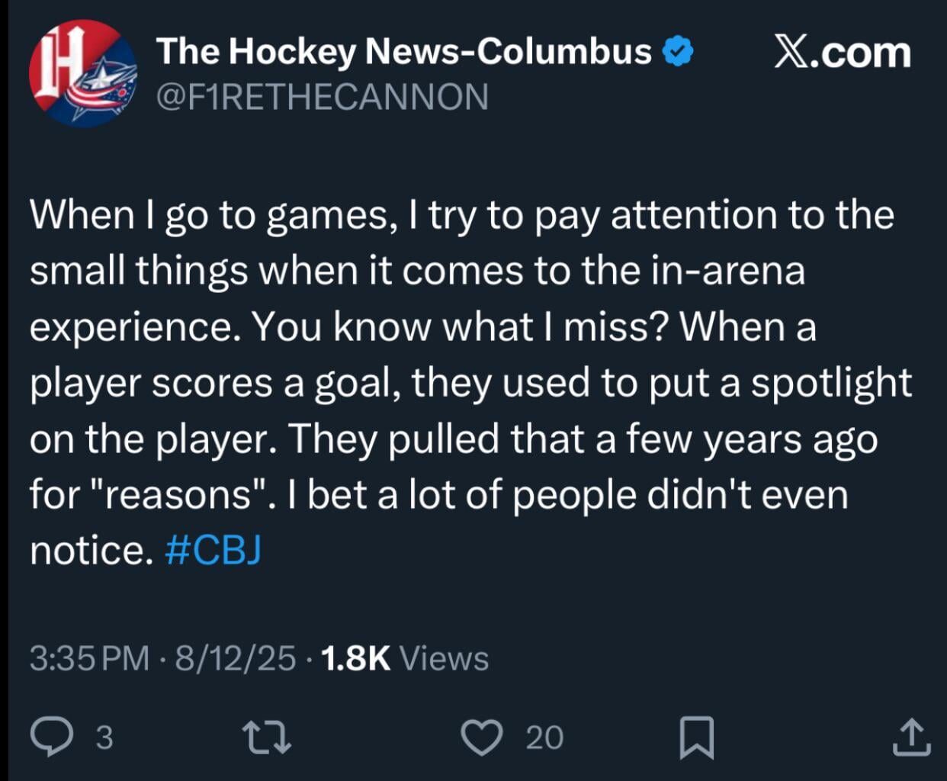Click the display name The Hockey News-Columbus
Viewport: 947px width, 781px height.
pyautogui.click(x=402, y=50)
